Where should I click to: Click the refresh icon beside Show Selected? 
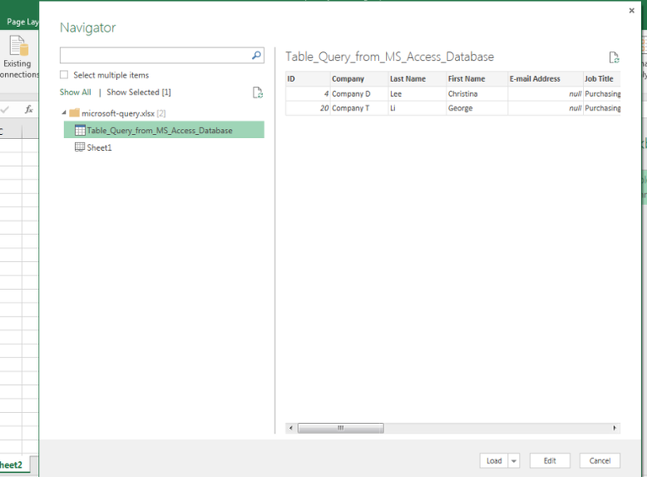tap(258, 93)
